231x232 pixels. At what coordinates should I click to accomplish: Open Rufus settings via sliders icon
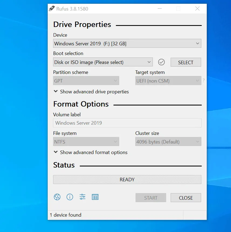point(82,197)
